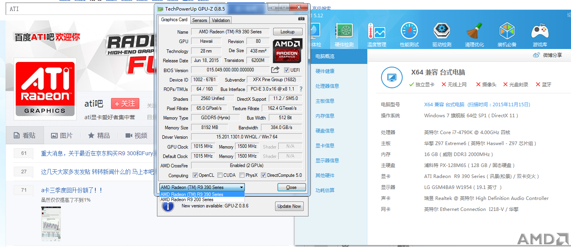Click the Bandwidth value 384.0 GB/s
The image size is (571, 247).
click(281, 127)
